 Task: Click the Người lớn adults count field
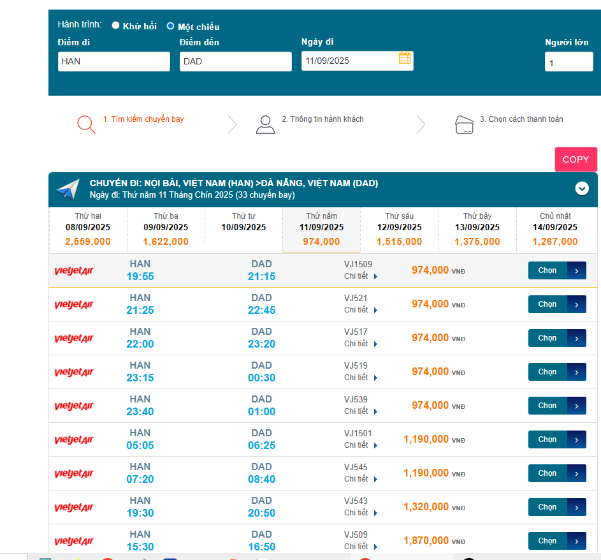click(568, 63)
